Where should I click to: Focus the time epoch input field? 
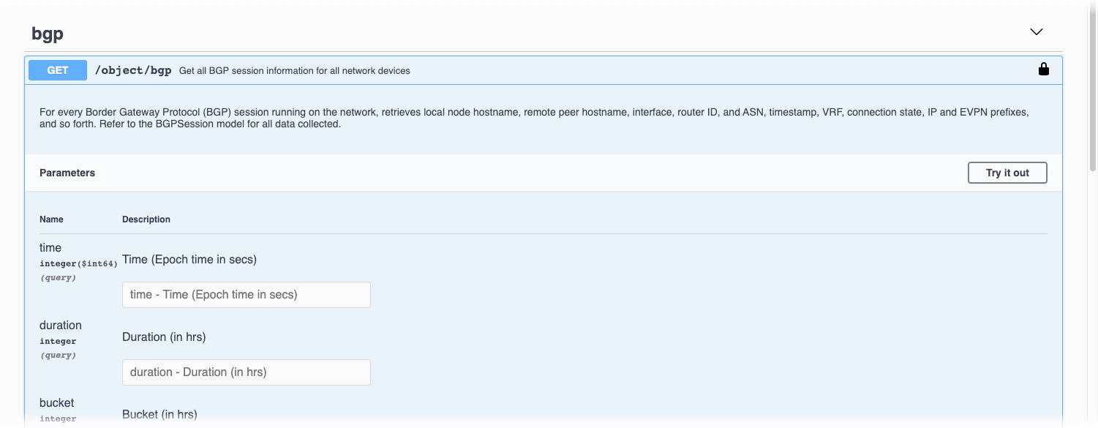pyautogui.click(x=246, y=295)
